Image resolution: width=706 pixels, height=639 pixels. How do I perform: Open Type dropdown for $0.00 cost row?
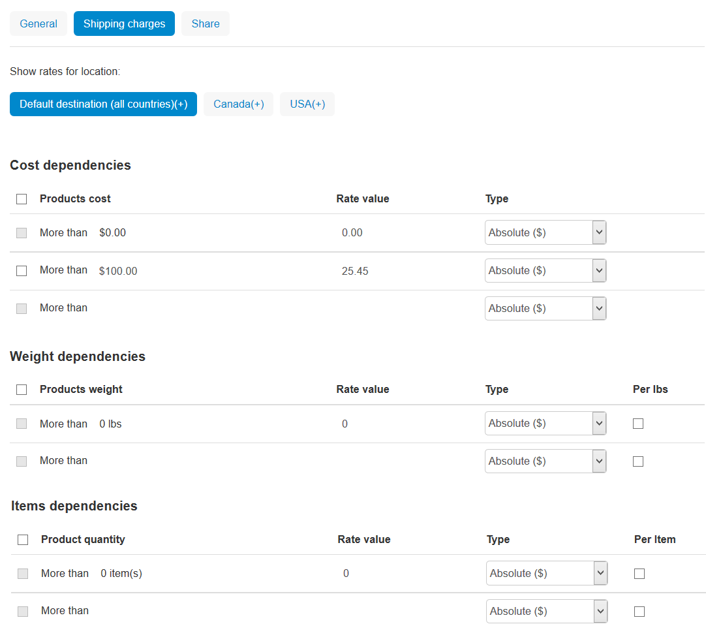[x=545, y=232]
